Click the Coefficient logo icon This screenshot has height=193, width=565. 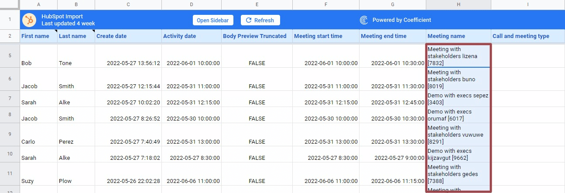(x=364, y=20)
